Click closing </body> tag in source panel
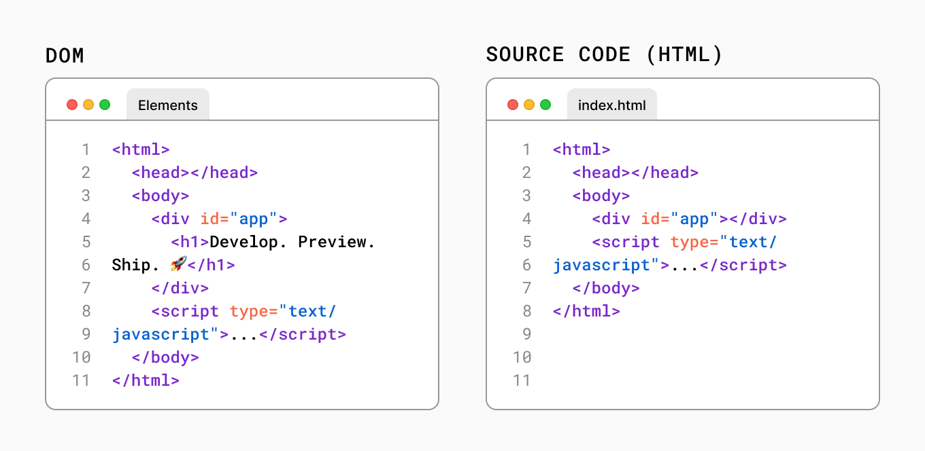925x451 pixels. (x=606, y=288)
